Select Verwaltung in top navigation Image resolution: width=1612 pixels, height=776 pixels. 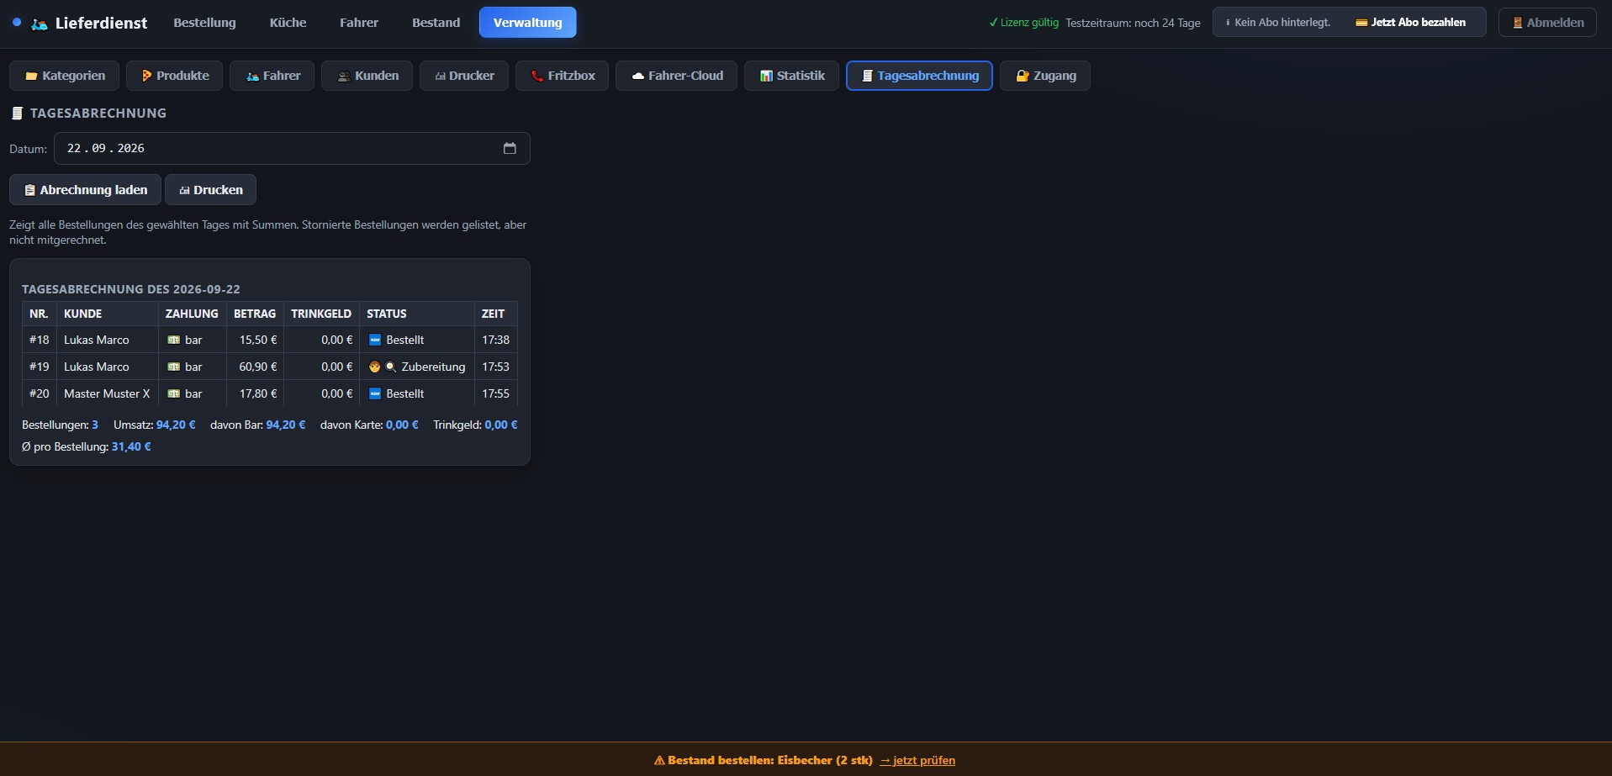pyautogui.click(x=528, y=23)
